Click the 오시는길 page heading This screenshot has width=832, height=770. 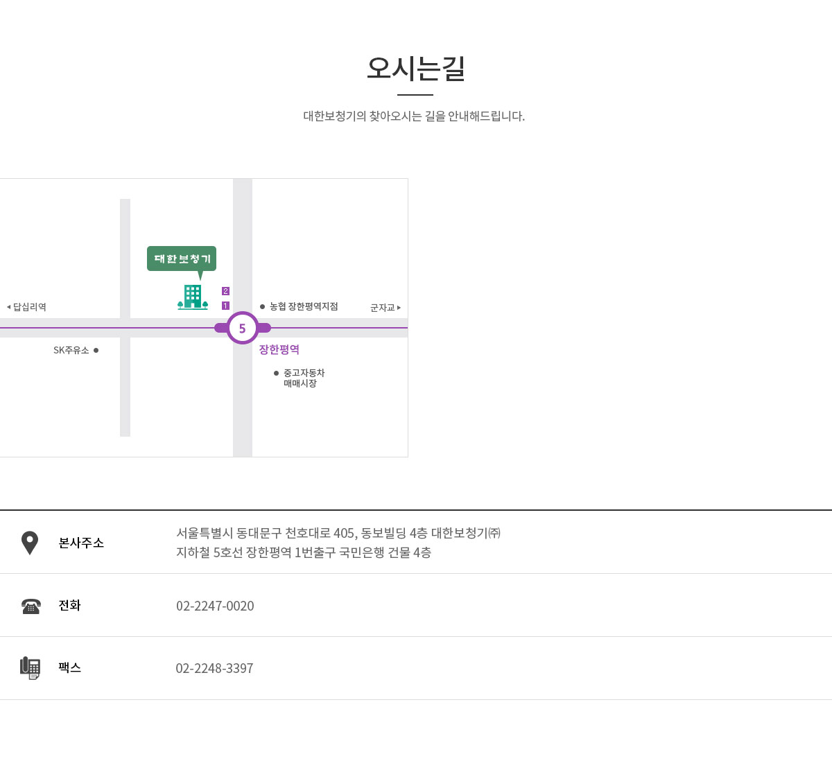(x=415, y=69)
